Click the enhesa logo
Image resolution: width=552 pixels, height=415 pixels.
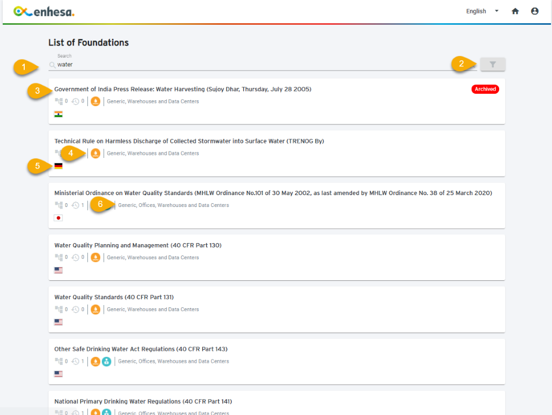tap(44, 12)
